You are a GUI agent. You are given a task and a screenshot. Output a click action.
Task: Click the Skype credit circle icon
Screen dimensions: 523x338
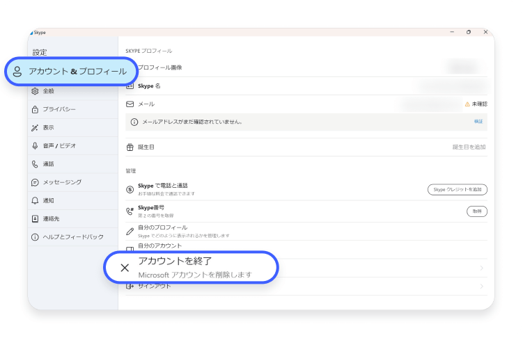[130, 189]
